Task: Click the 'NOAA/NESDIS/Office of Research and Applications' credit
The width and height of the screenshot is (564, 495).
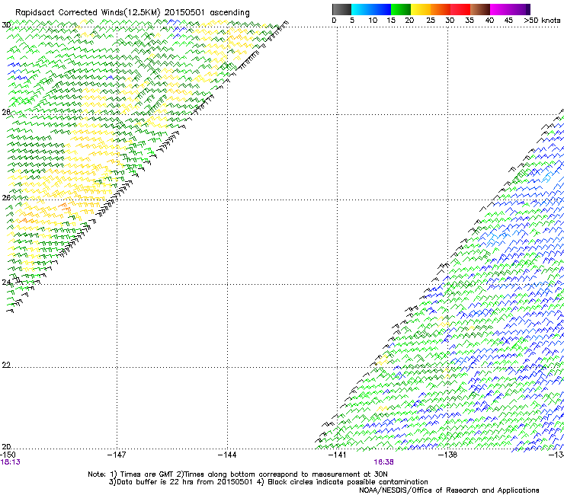Action: (x=449, y=490)
